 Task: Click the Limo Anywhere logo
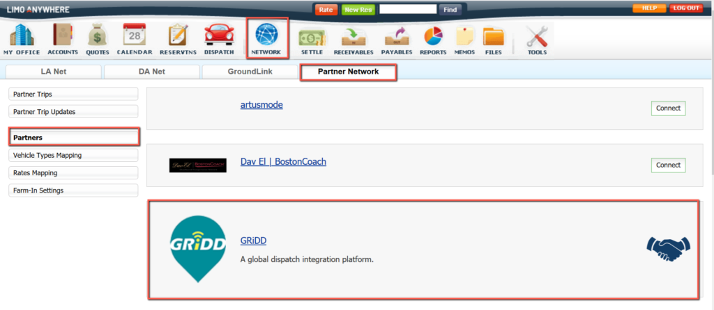point(38,9)
